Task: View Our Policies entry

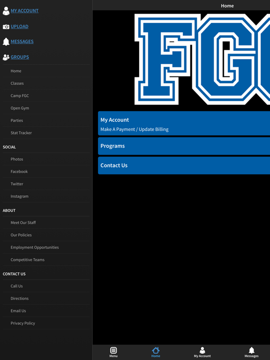Action: tap(46, 235)
